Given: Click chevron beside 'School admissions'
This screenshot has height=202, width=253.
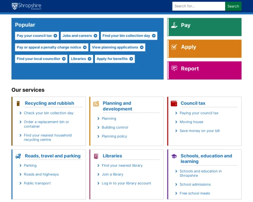Looking at the screenshot, I should pyautogui.click(x=176, y=185).
